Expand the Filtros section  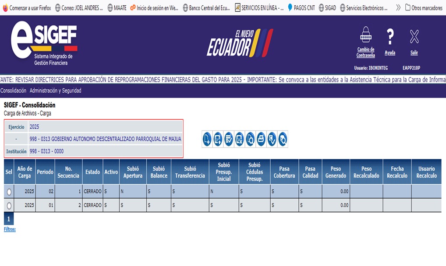10,229
